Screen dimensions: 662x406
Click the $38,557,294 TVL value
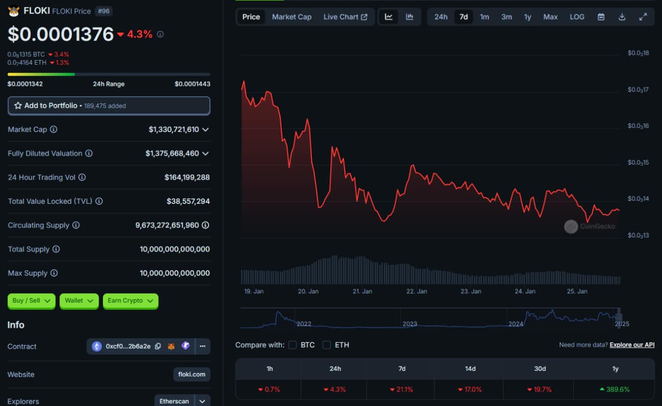188,201
